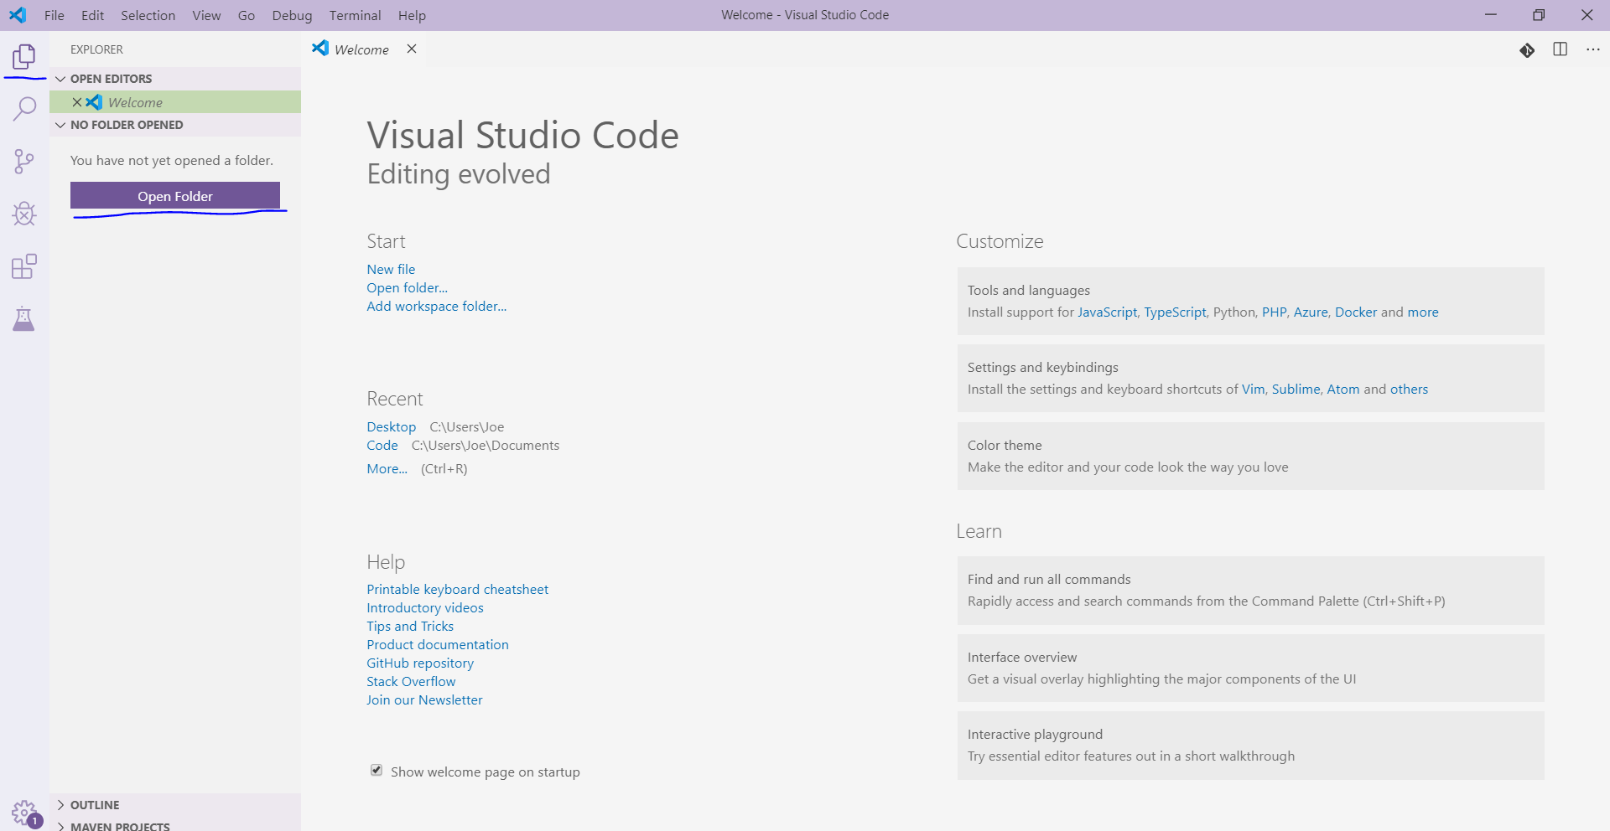Open the Interactive playground card
1610x831 pixels.
1250,746
